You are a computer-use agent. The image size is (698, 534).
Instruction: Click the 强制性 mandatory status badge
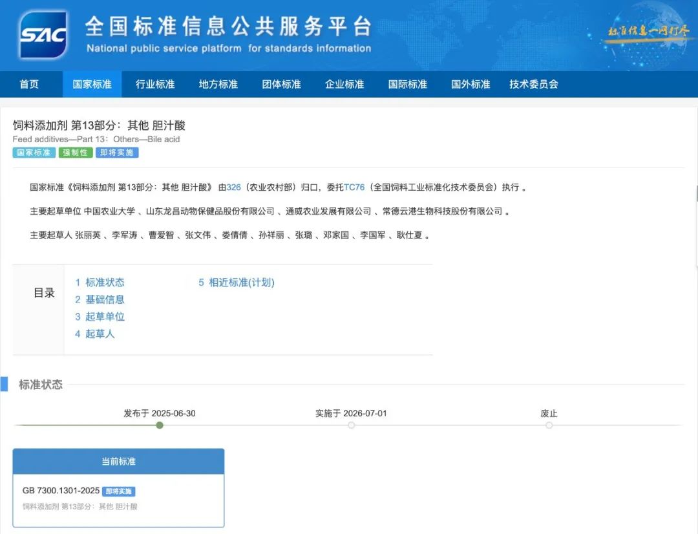click(x=75, y=153)
